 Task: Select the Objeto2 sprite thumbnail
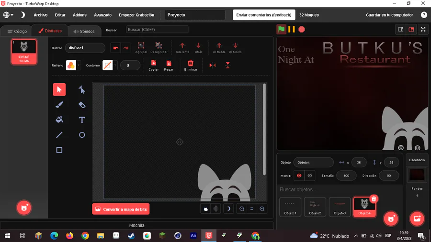tap(315, 207)
